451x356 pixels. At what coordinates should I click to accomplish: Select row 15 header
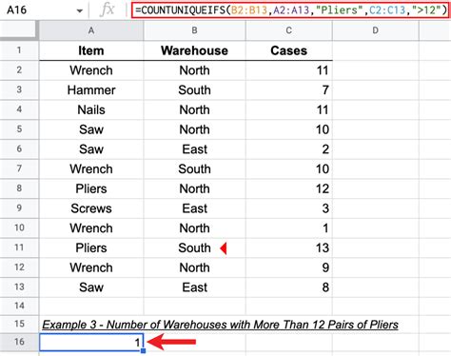click(x=19, y=324)
